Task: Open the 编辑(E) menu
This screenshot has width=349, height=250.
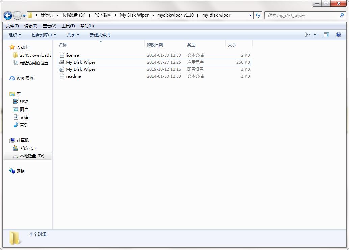Action: (x=31, y=26)
